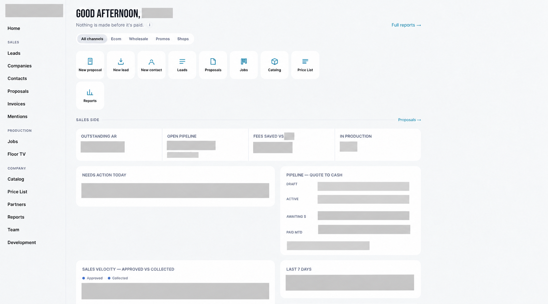Open Leads in the sidebar
The width and height of the screenshot is (548, 304).
pos(14,53)
